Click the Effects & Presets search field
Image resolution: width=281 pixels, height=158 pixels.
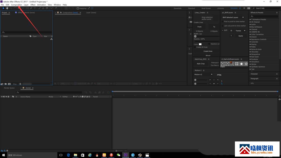tap(264, 17)
